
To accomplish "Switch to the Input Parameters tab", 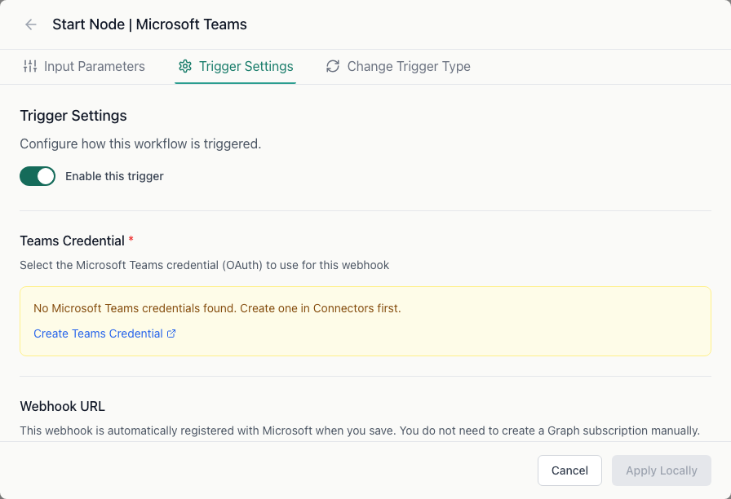I will 84,66.
